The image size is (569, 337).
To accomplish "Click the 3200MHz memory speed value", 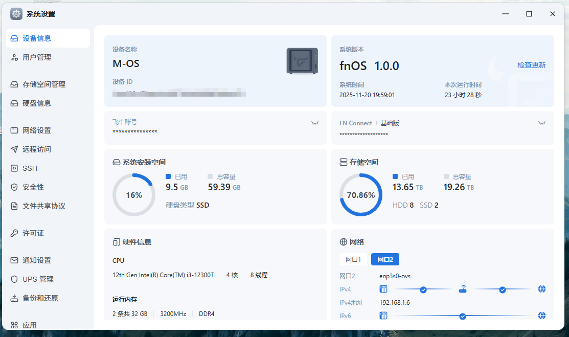I will pos(173,314).
